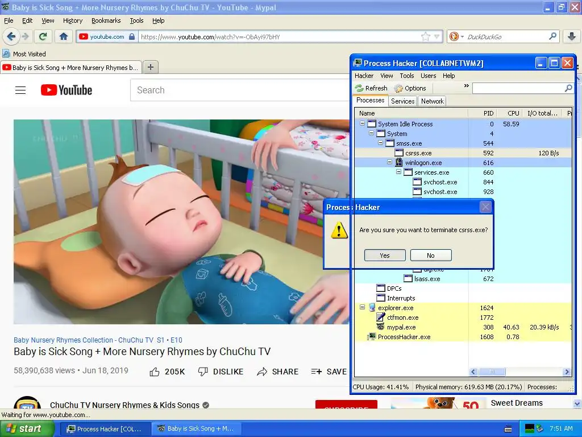Open Process Hacker Tools menu
The image size is (582, 437).
coord(407,76)
